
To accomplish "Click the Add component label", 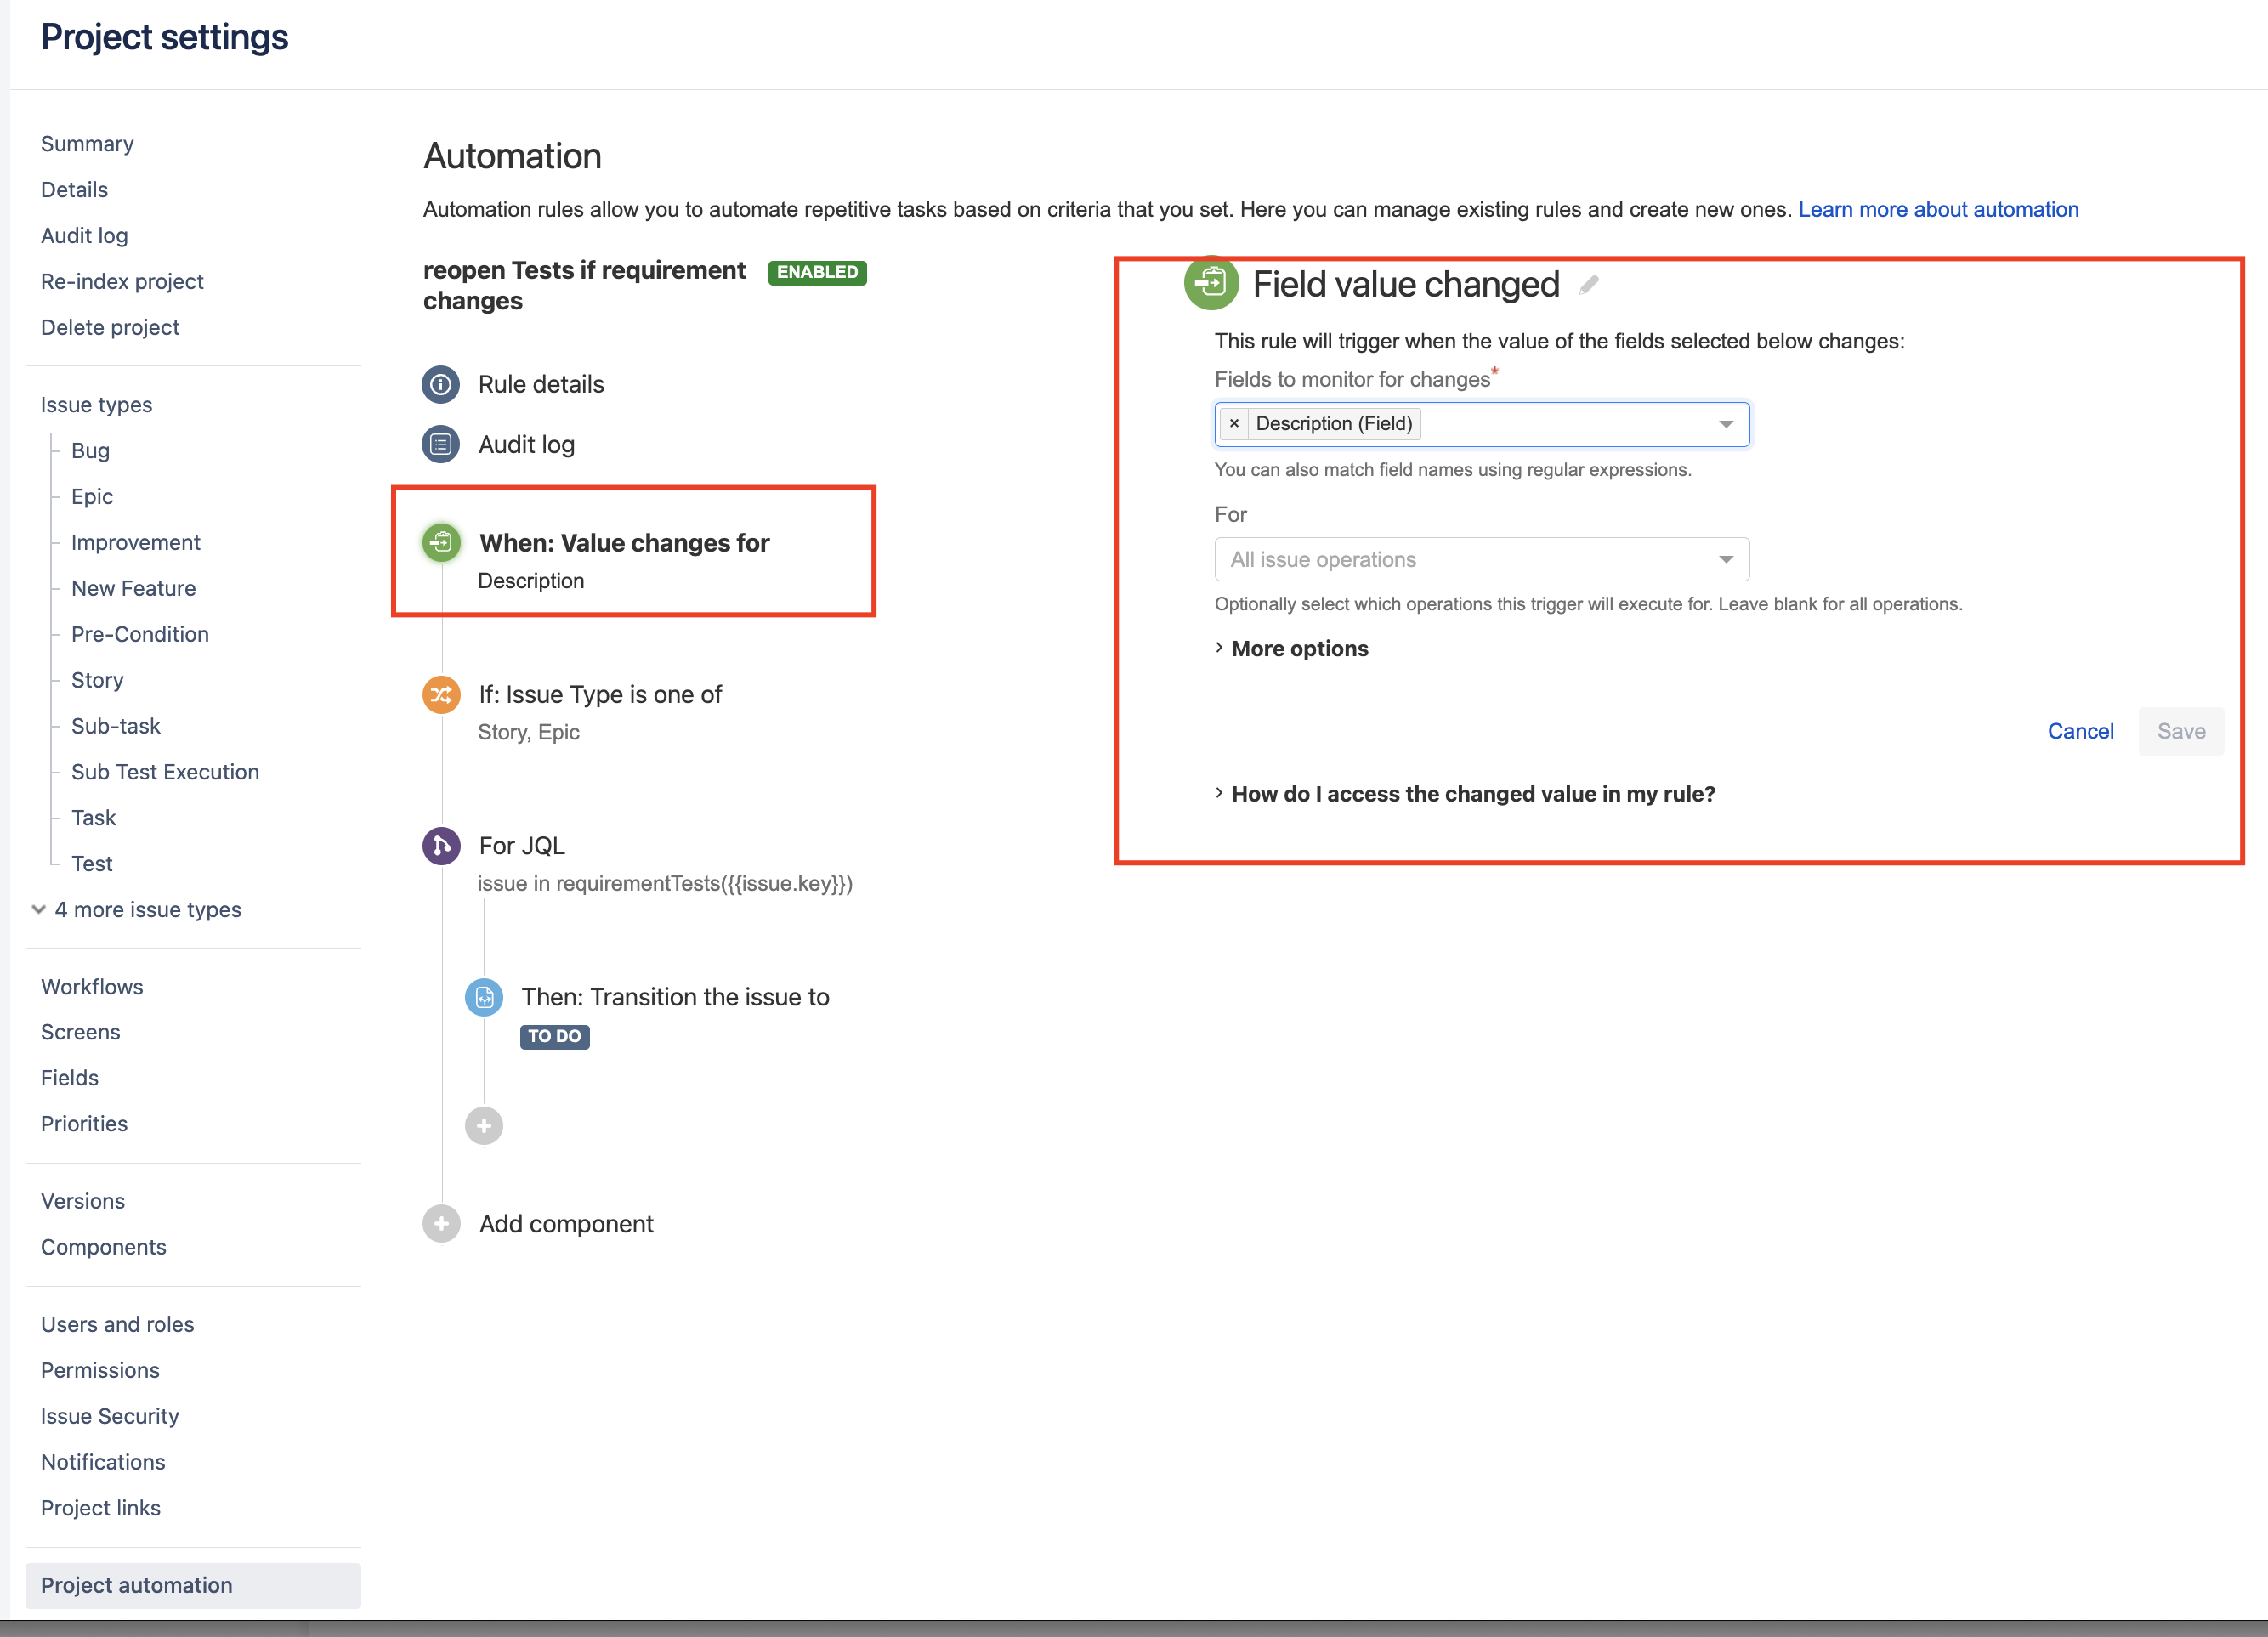I will [566, 1224].
